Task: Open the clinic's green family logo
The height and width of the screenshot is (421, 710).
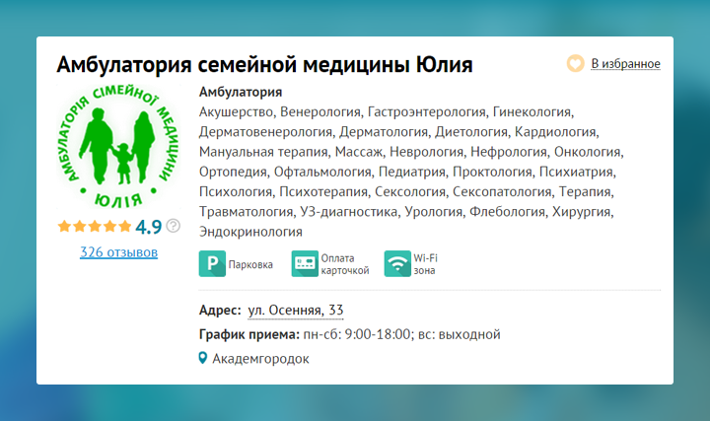Action: tap(118, 146)
